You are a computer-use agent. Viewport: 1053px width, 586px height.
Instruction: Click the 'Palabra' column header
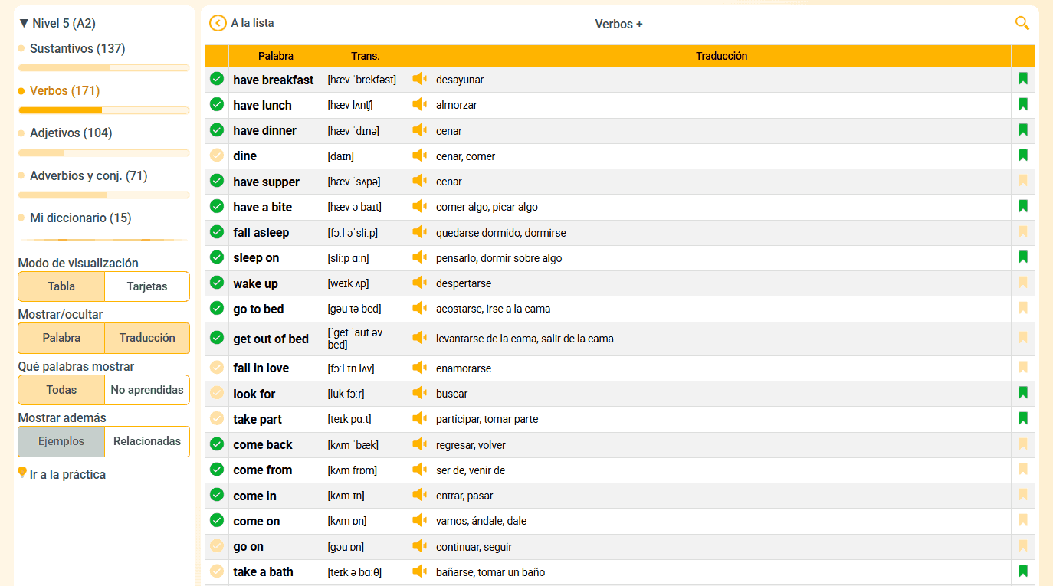[x=276, y=56]
